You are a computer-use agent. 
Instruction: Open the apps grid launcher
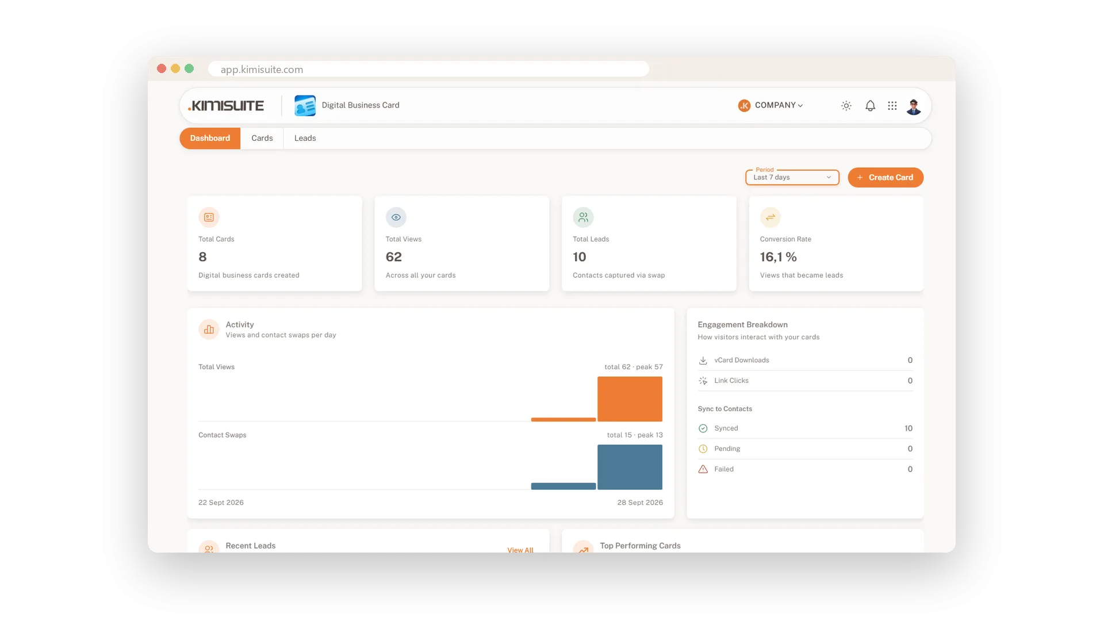[x=892, y=106]
